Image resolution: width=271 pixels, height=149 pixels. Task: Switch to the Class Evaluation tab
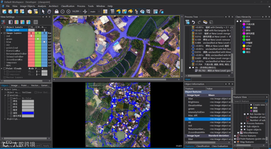pyautogui.click(x=220, y=146)
